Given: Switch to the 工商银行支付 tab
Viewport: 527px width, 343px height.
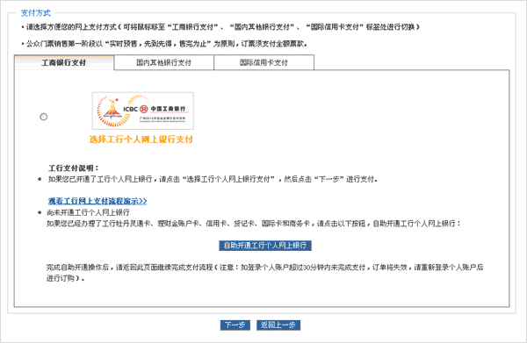Looking at the screenshot, I should pos(64,62).
